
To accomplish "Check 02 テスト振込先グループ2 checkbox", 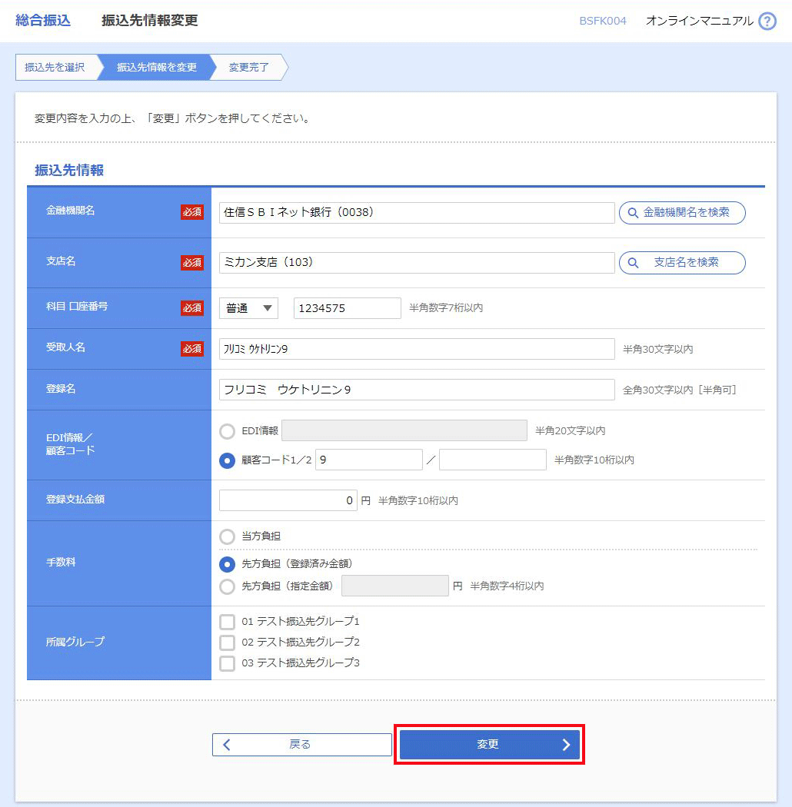I will [227, 643].
